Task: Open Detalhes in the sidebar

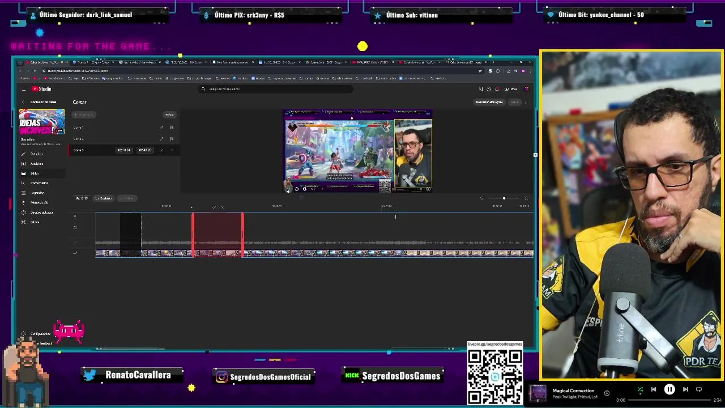Action: point(36,154)
